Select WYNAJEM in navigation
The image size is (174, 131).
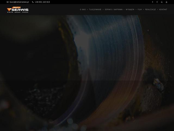[x=130, y=10]
